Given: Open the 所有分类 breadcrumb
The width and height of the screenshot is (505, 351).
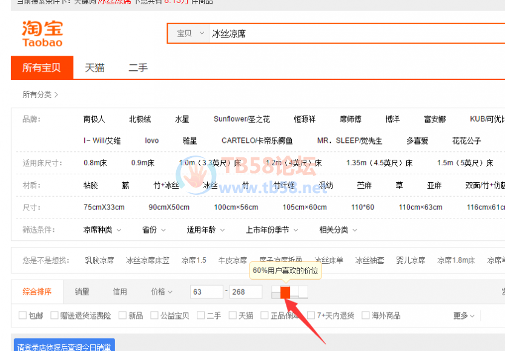Looking at the screenshot, I should tap(40, 94).
